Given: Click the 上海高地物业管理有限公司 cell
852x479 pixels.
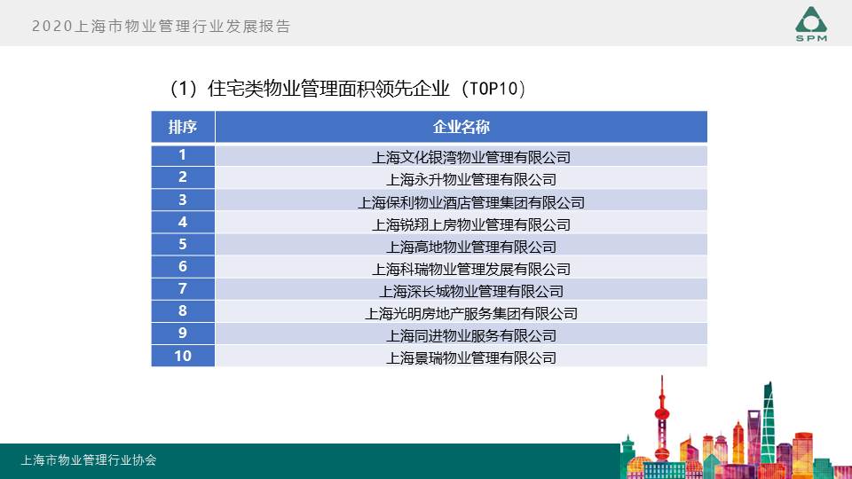Looking at the screenshot, I should [x=470, y=247].
